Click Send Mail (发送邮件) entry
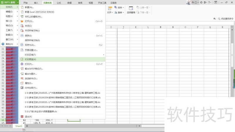The height and width of the screenshot is (132, 235). point(62,78)
